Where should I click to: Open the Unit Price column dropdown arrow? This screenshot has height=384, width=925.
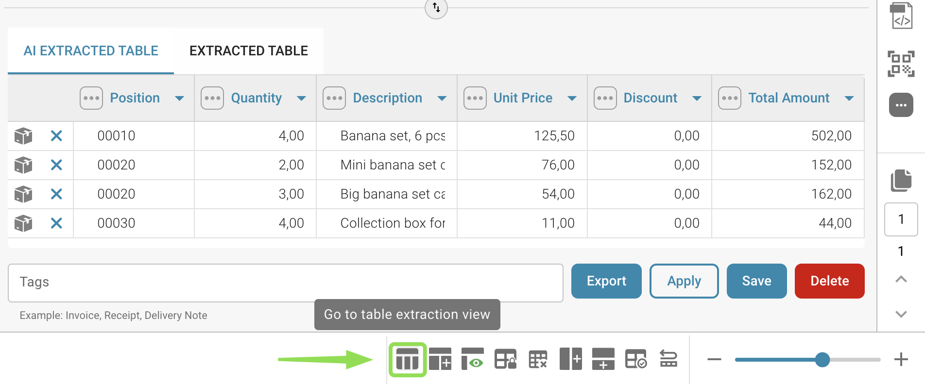pyautogui.click(x=572, y=99)
